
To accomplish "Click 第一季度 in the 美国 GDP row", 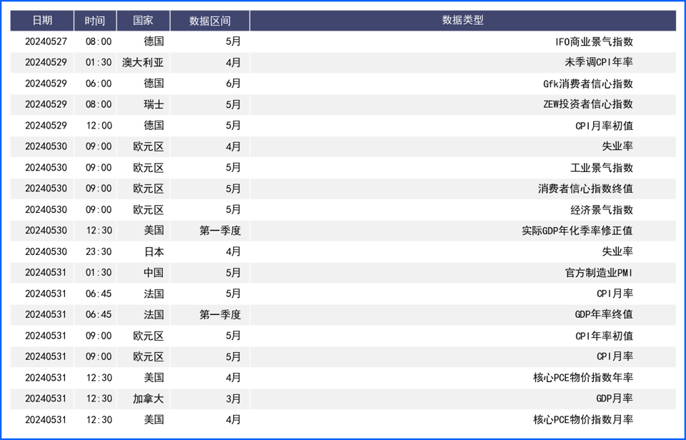I will (220, 231).
